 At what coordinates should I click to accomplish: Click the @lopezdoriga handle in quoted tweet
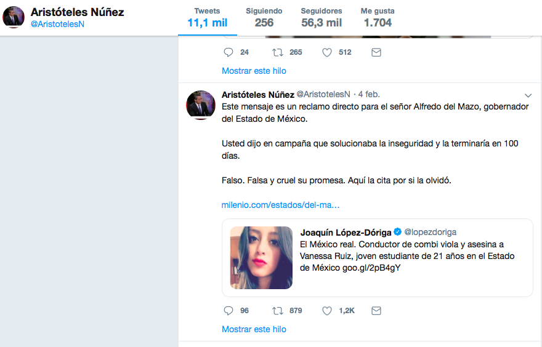(429, 232)
